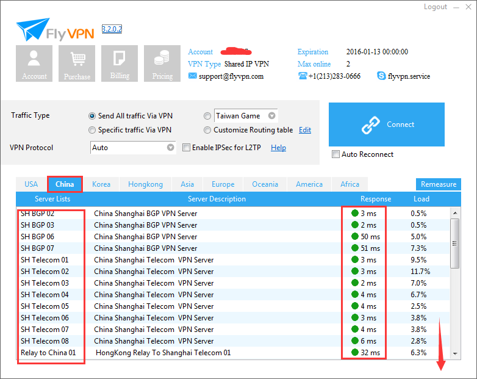The image size is (477, 379).
Task: Click the 2016-01-13 expiration date value
Action: 377,52
